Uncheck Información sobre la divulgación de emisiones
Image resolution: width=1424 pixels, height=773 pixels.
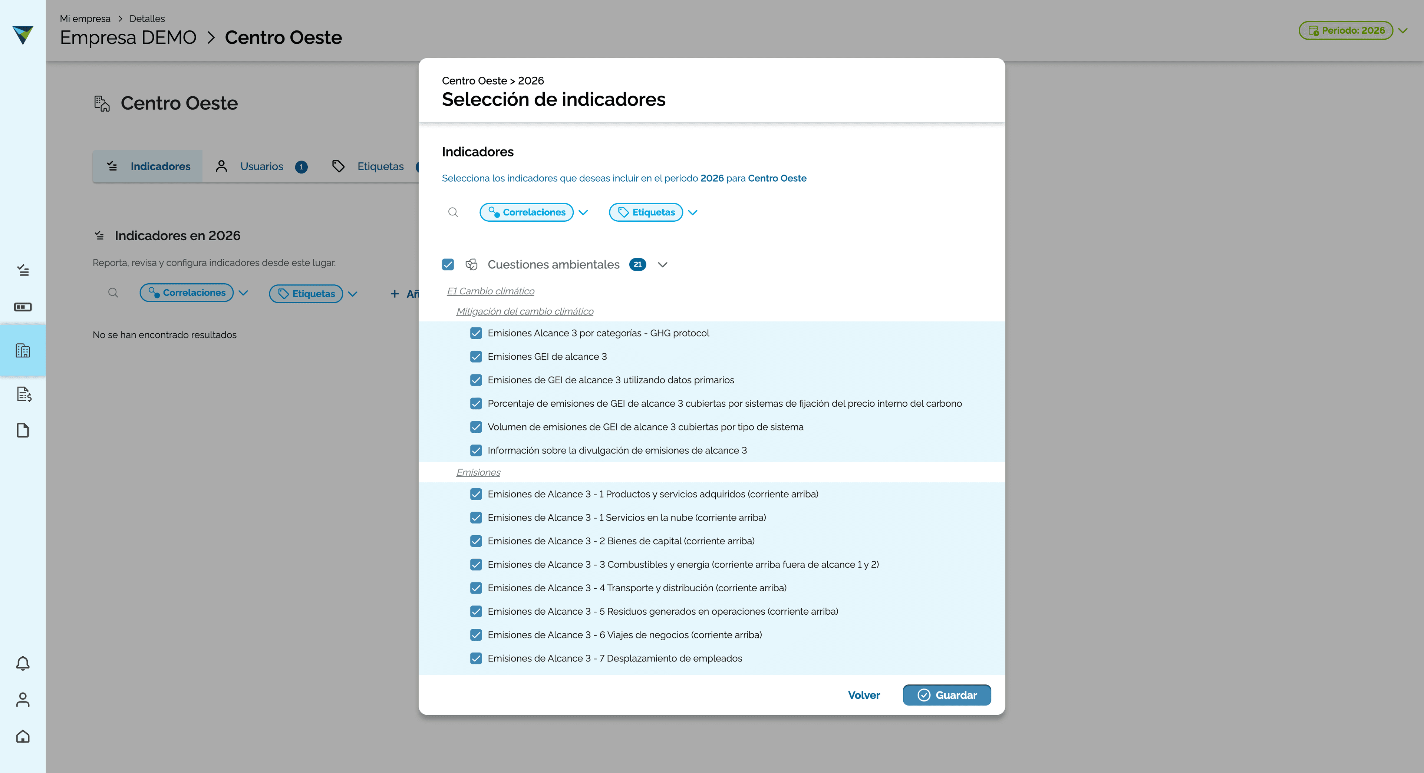pyautogui.click(x=476, y=450)
